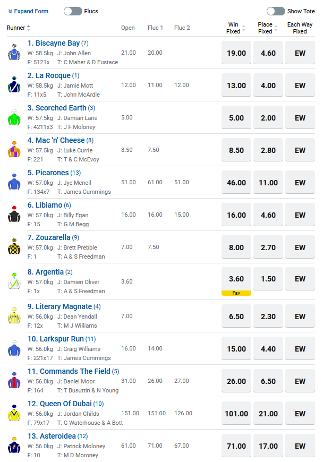Toggle the Flucs switch

(73, 11)
